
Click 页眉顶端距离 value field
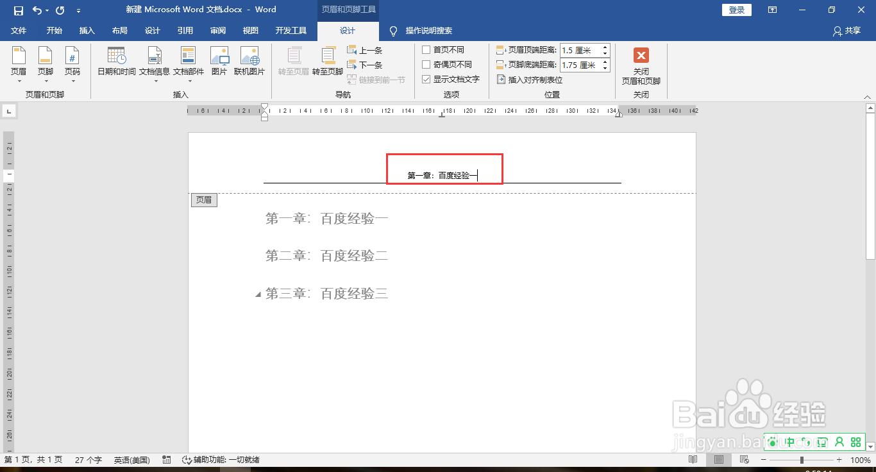pos(580,50)
